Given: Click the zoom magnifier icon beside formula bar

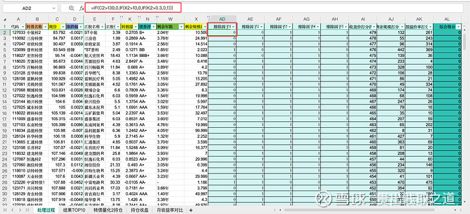Looking at the screenshot, I should pos(71,8).
